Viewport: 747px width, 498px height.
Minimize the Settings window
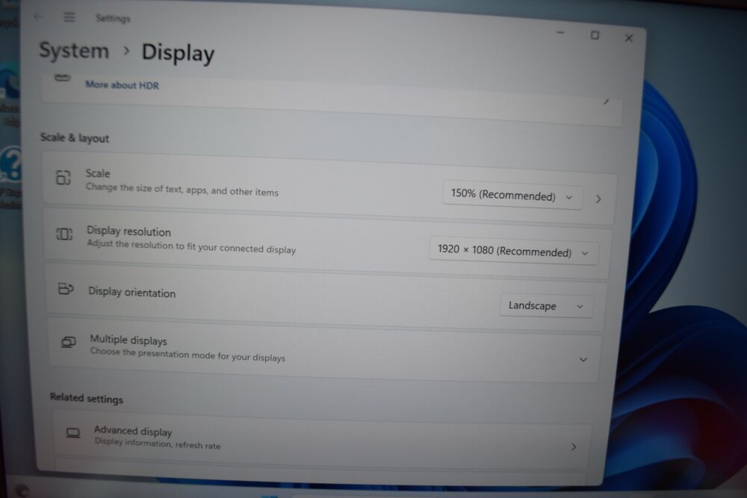coord(560,33)
